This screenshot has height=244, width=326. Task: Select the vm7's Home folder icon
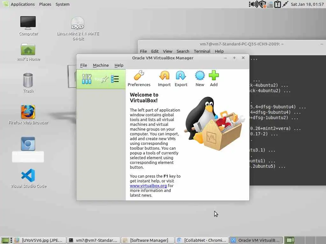pos(28,52)
